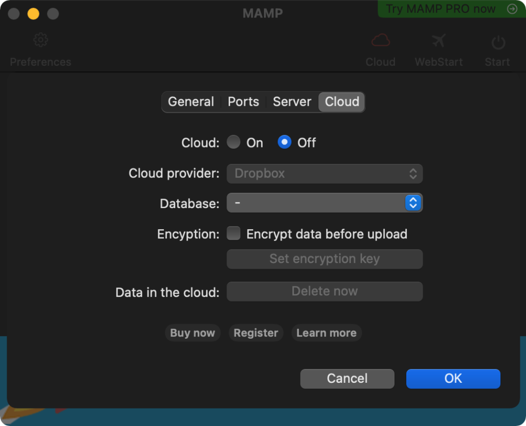Viewport: 526px width, 426px height.
Task: Click the arrow icon in Try MAMP PRO banner
Action: coord(512,9)
